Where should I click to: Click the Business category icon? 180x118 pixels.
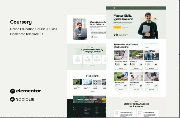pos(78,57)
